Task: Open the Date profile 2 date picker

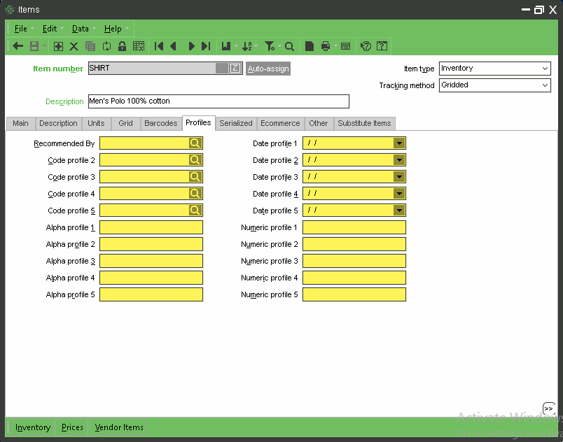Action: point(399,160)
